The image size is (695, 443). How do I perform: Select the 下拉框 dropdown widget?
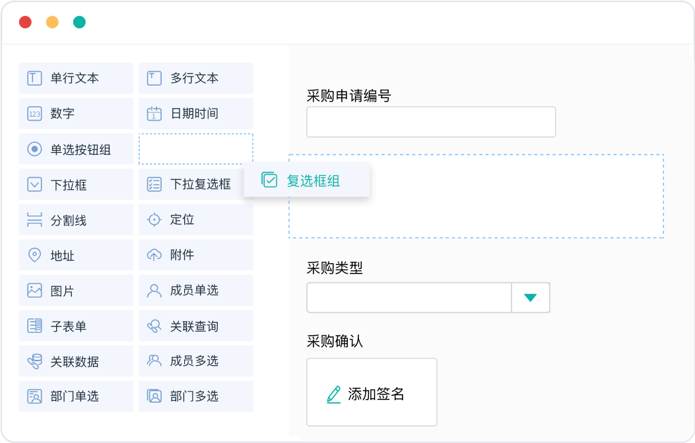[76, 185]
